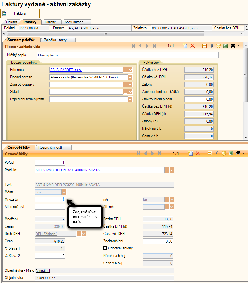248x283 pixels.
Task: Open Expediční termín/jízda dropdown
Action: 130,99
